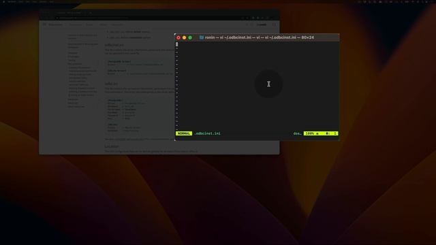Viewport: 436px width, 245px height.
Task: Zoom the terminal with the green button
Action: (x=190, y=37)
